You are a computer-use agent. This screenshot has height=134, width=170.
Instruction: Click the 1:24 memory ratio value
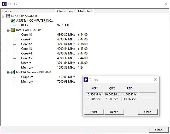[81, 68]
